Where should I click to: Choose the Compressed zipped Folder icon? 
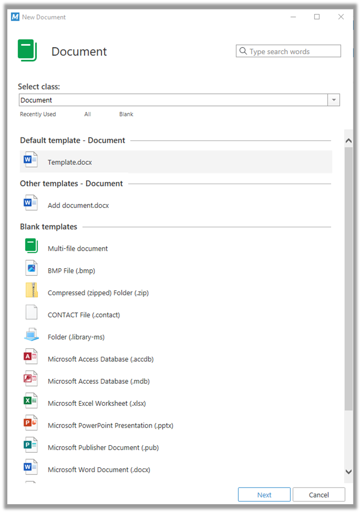tap(32, 290)
